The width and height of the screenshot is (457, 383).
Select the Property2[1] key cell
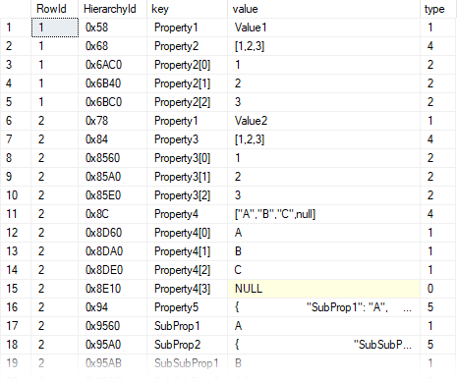tap(187, 83)
